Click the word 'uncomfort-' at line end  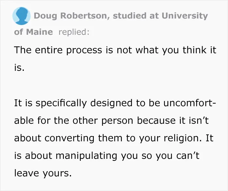[190, 103]
